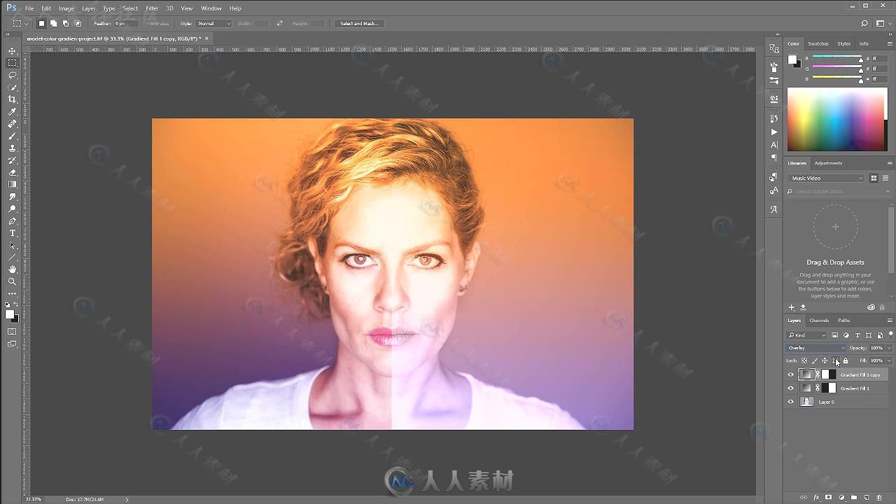Expand the Search Adobe Stock options arrow
896x504 pixels.
pyautogui.click(x=889, y=191)
